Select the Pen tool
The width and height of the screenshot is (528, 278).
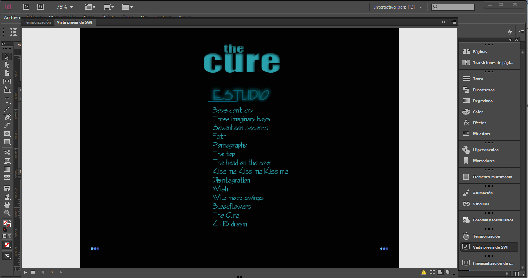coord(7,117)
